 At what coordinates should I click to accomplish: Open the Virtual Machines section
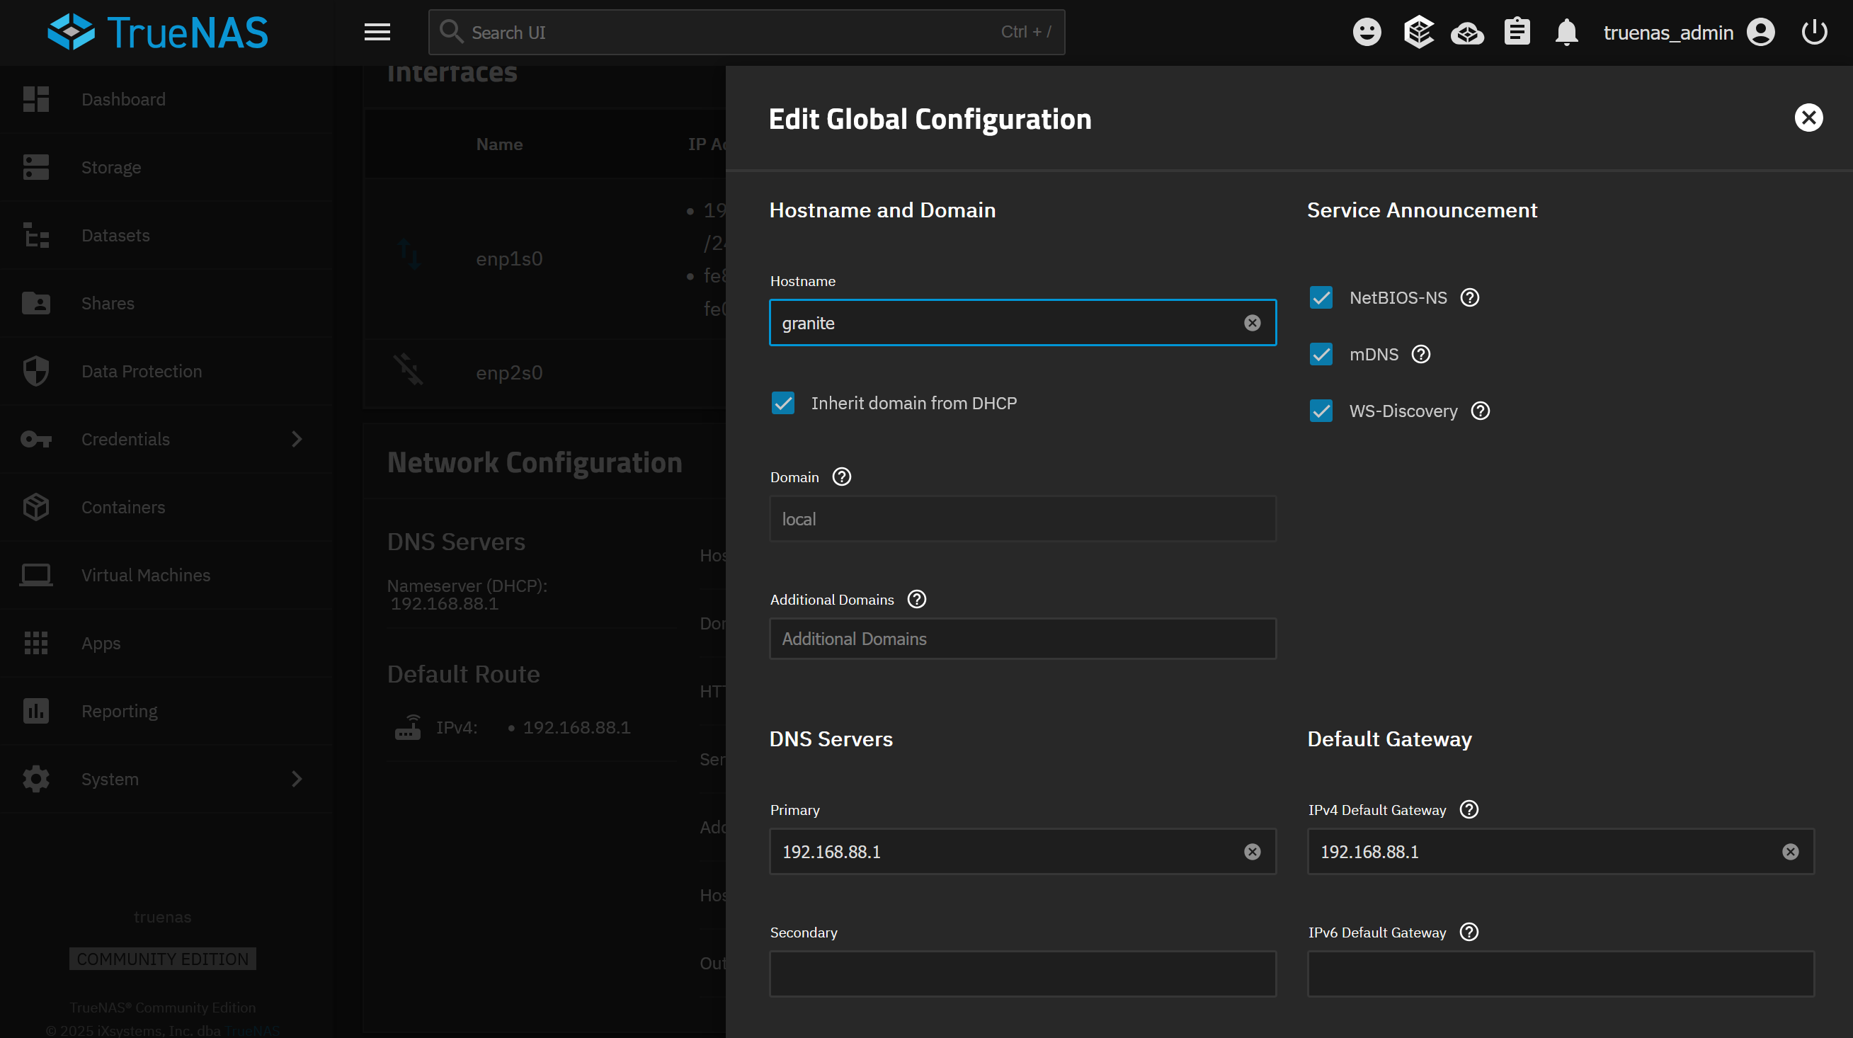point(145,575)
